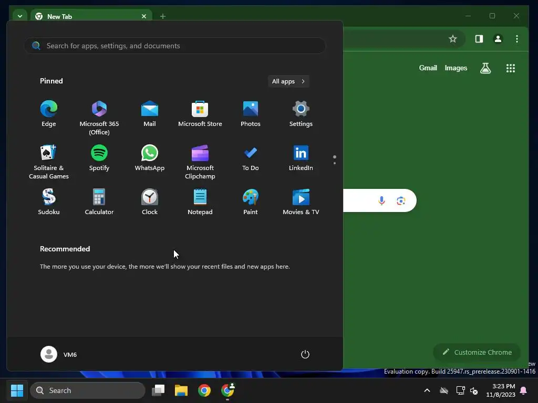This screenshot has height=403, width=538.
Task: Open the Edge pinned app
Action: tap(49, 114)
